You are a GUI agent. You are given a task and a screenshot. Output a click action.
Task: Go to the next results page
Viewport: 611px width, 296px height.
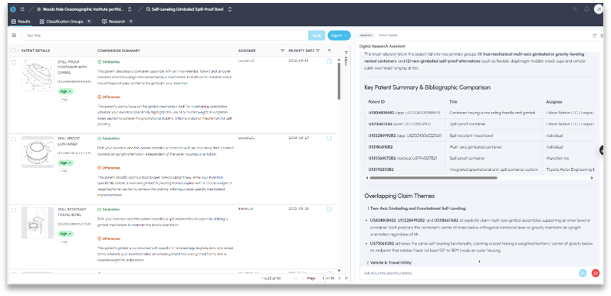click(x=340, y=278)
